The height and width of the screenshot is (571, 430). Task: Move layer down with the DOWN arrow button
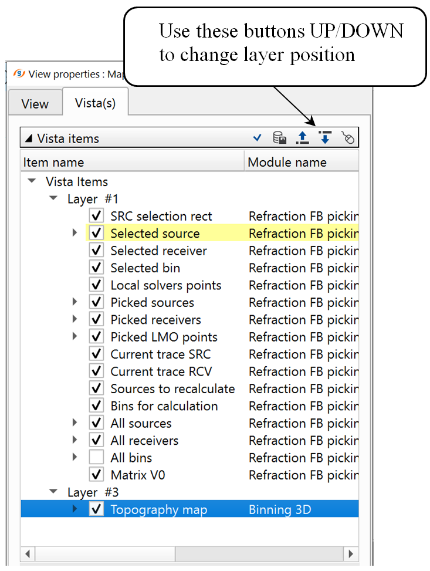coord(324,138)
